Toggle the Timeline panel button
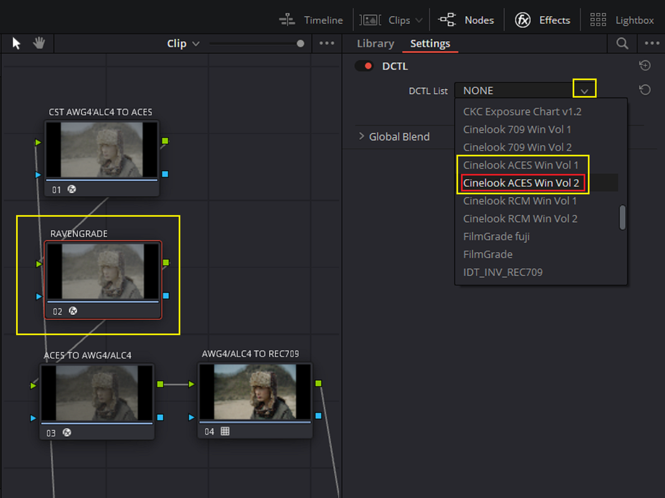The width and height of the screenshot is (665, 498). coord(311,20)
